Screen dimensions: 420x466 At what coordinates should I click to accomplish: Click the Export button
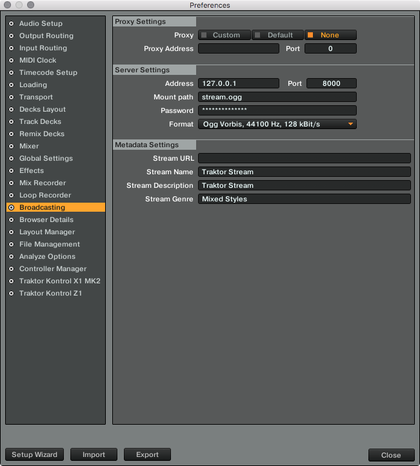[x=147, y=454]
